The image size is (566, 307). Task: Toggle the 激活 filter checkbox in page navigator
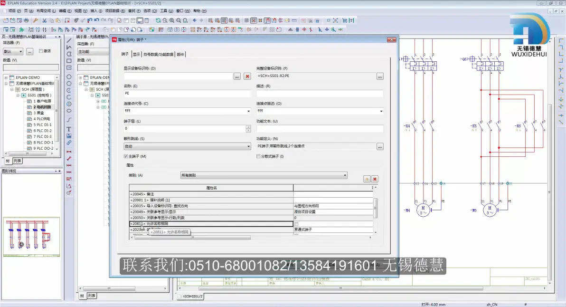41,51
